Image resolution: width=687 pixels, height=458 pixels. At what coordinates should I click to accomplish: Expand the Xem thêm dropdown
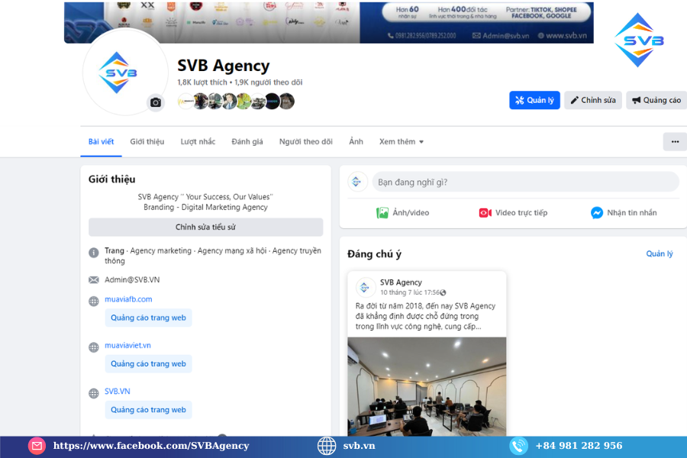[x=402, y=141]
